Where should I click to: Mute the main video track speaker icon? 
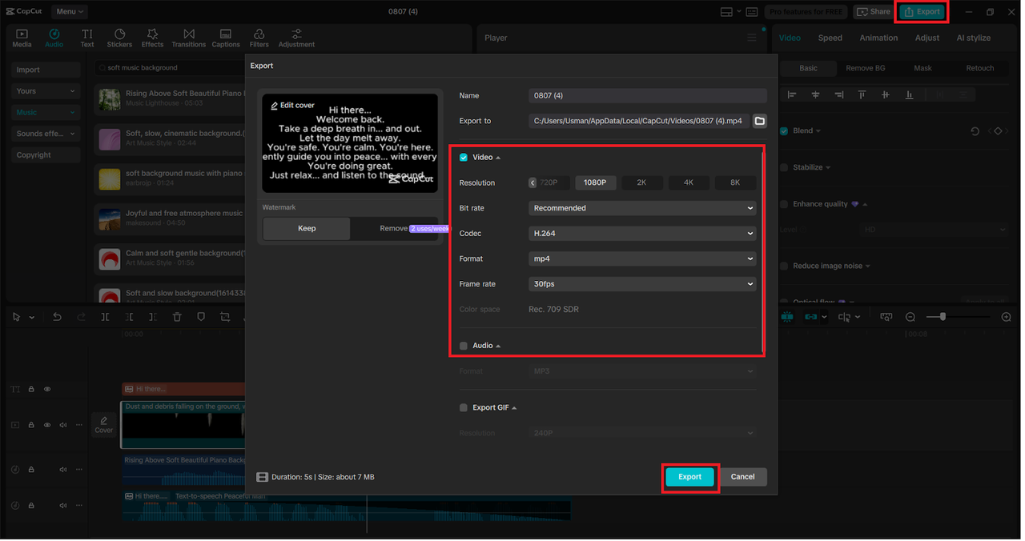[63, 425]
